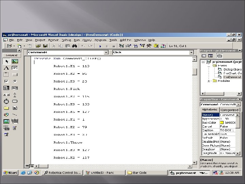Screen dimensions: 245x184
Task: Select the Shape control tool
Action: (6, 115)
